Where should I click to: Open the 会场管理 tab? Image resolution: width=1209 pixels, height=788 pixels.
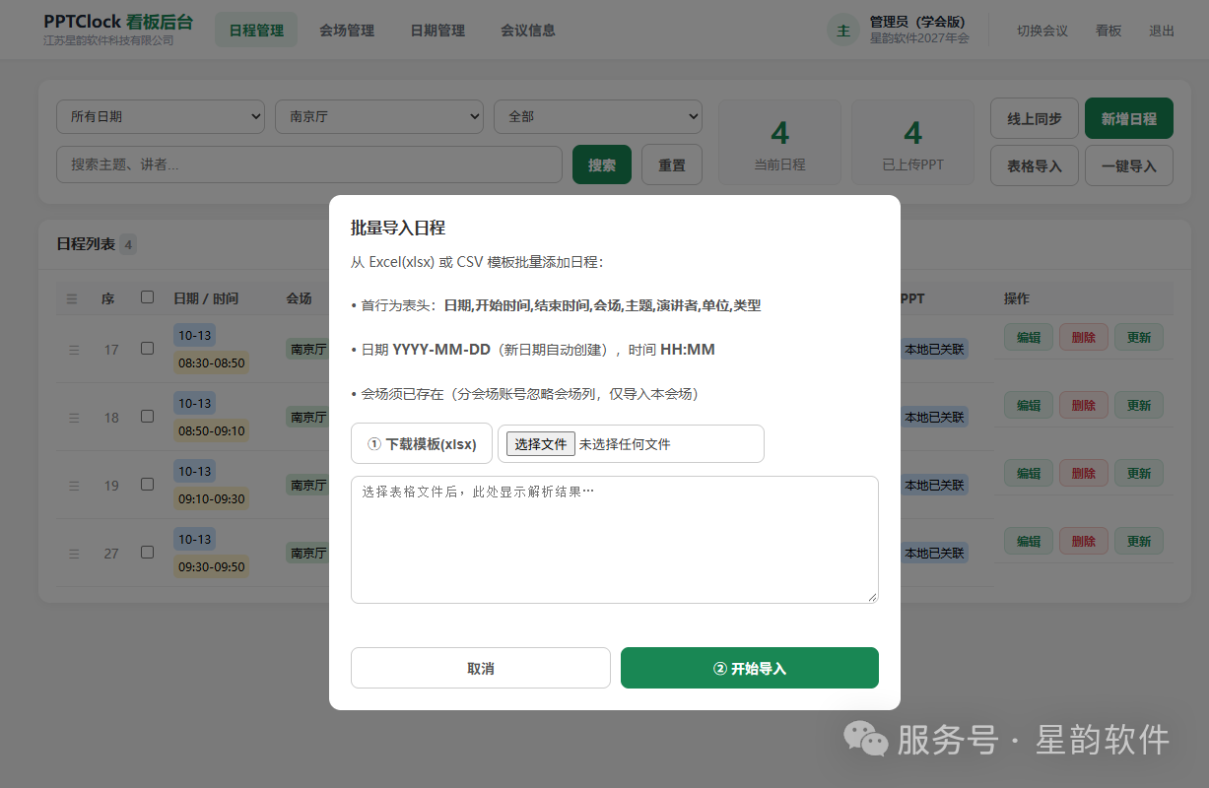click(x=347, y=31)
